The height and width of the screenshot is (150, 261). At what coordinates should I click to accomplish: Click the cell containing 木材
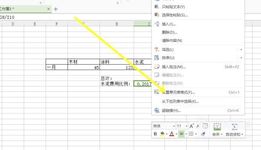(84, 62)
